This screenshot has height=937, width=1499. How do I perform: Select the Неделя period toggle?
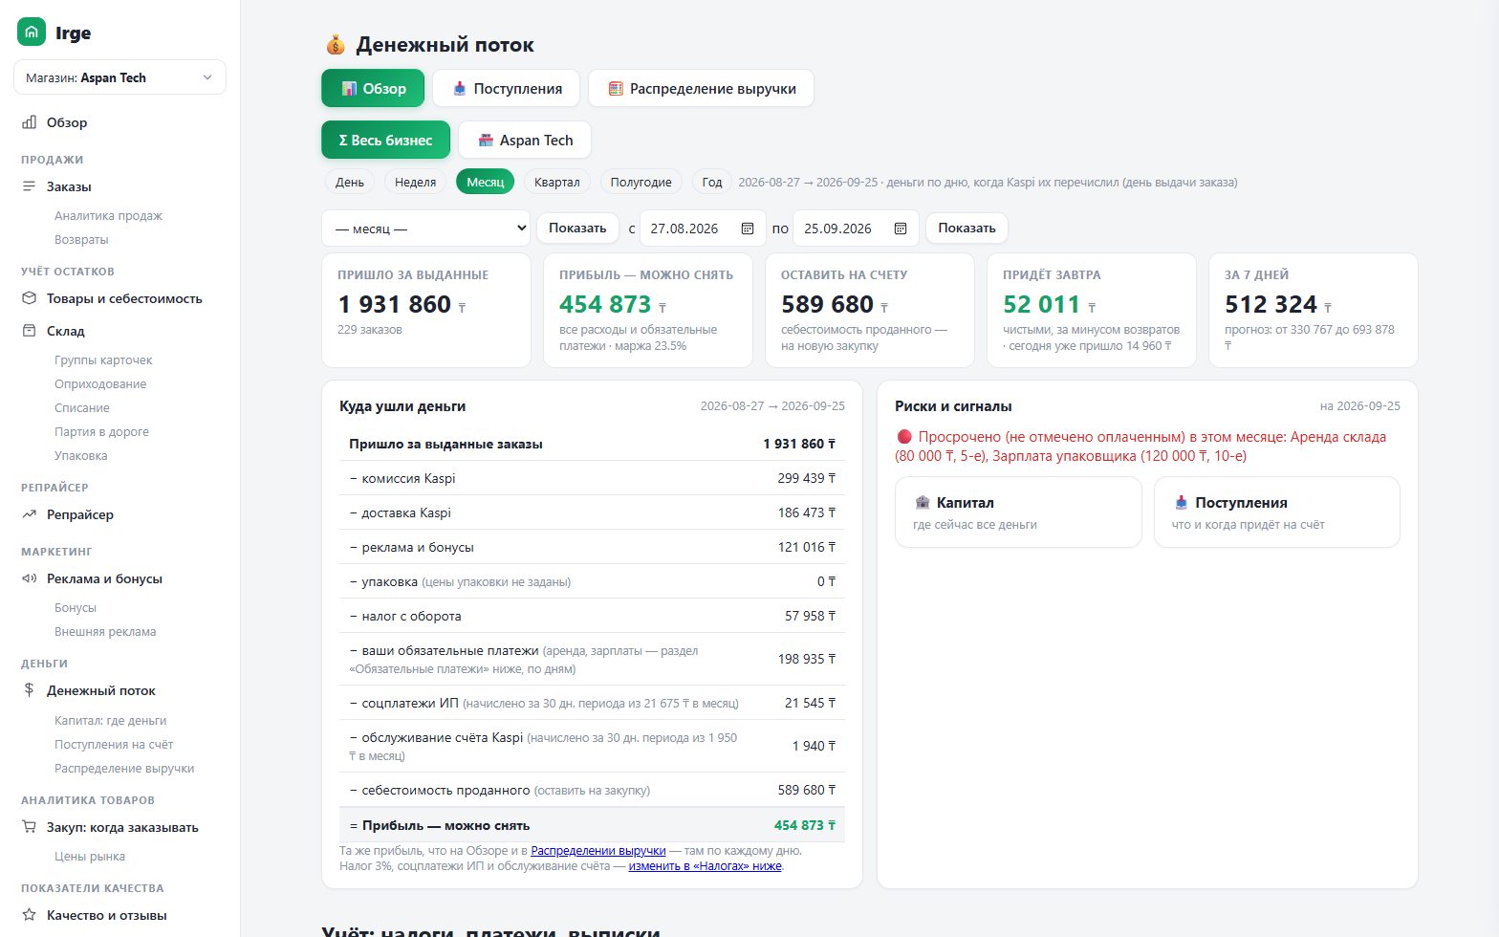[x=415, y=182]
